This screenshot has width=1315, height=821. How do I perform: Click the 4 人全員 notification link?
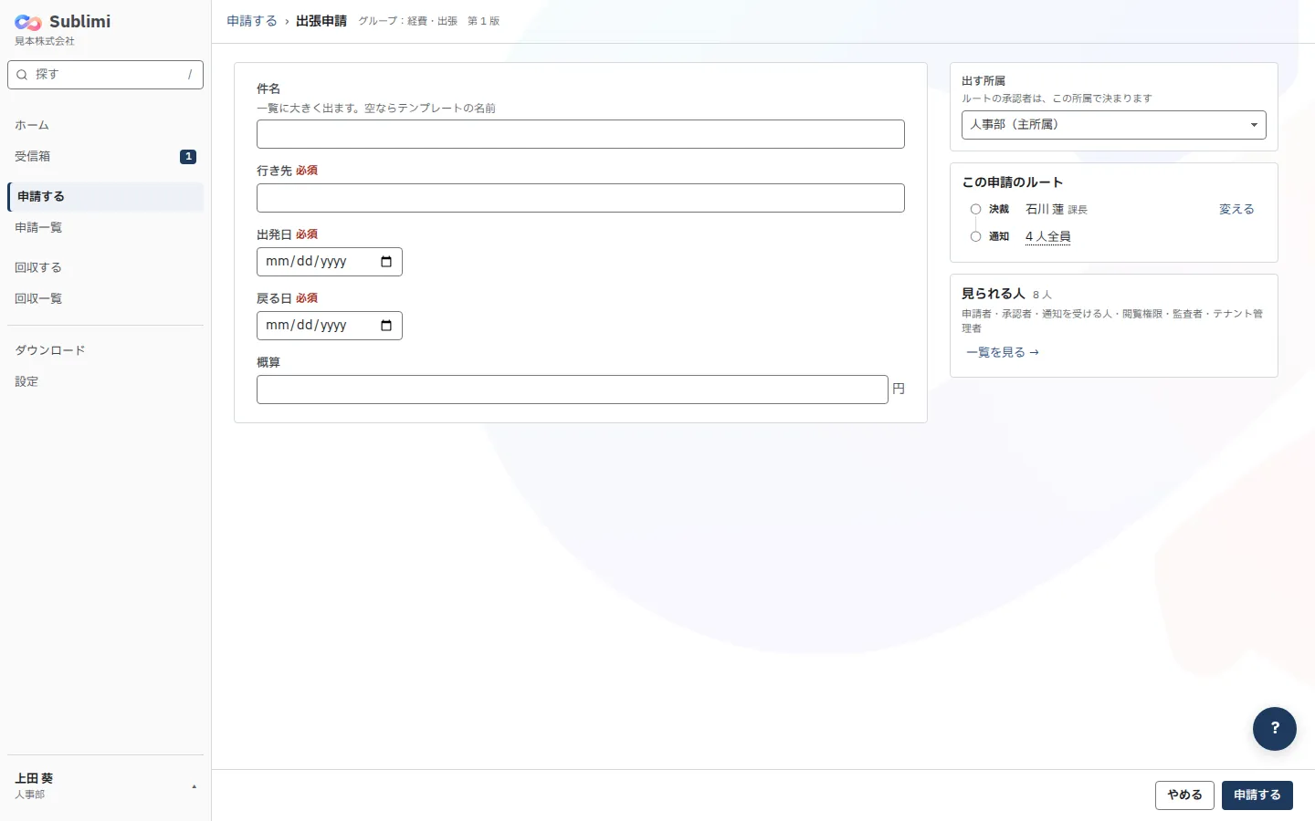click(x=1047, y=236)
